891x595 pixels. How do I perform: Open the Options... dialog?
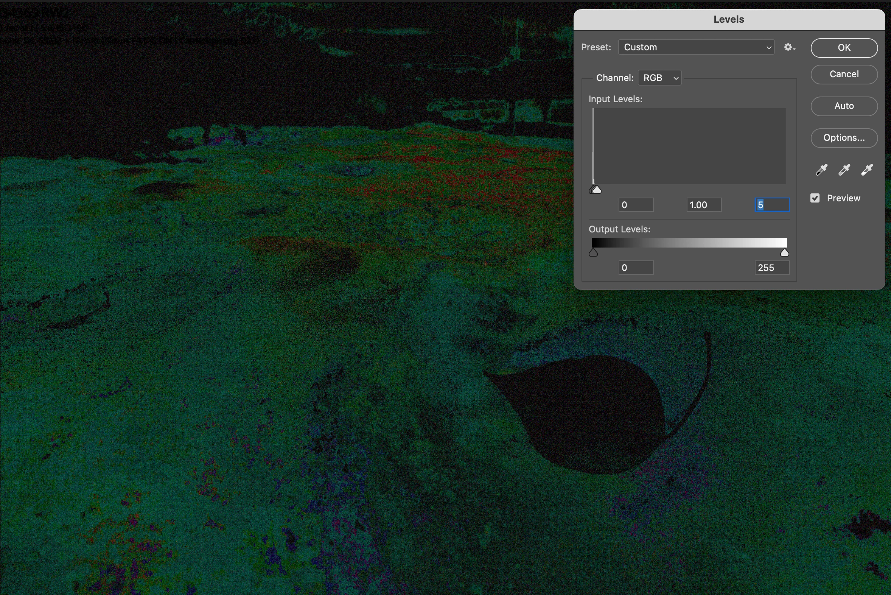pyautogui.click(x=844, y=138)
